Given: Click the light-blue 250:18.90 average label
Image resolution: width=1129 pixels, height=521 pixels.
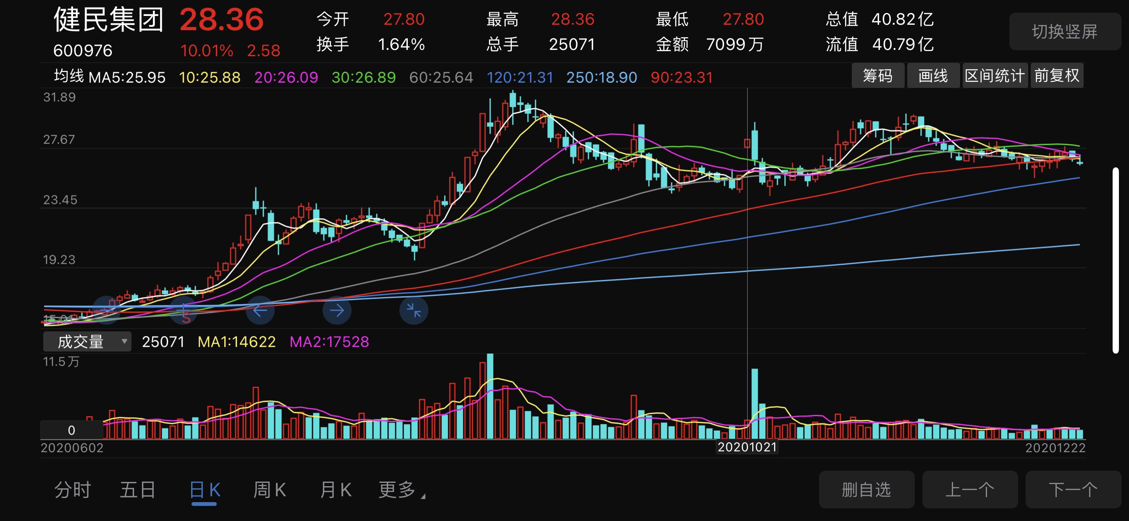Looking at the screenshot, I should (601, 78).
